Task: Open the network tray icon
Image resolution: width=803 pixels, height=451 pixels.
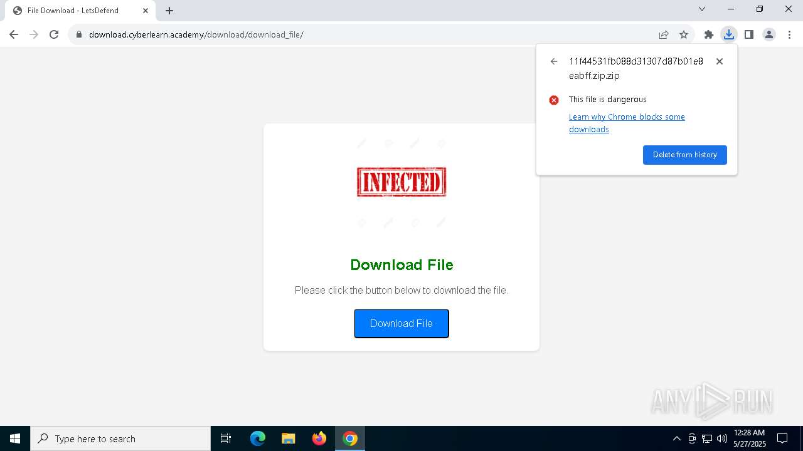Action: [x=707, y=438]
